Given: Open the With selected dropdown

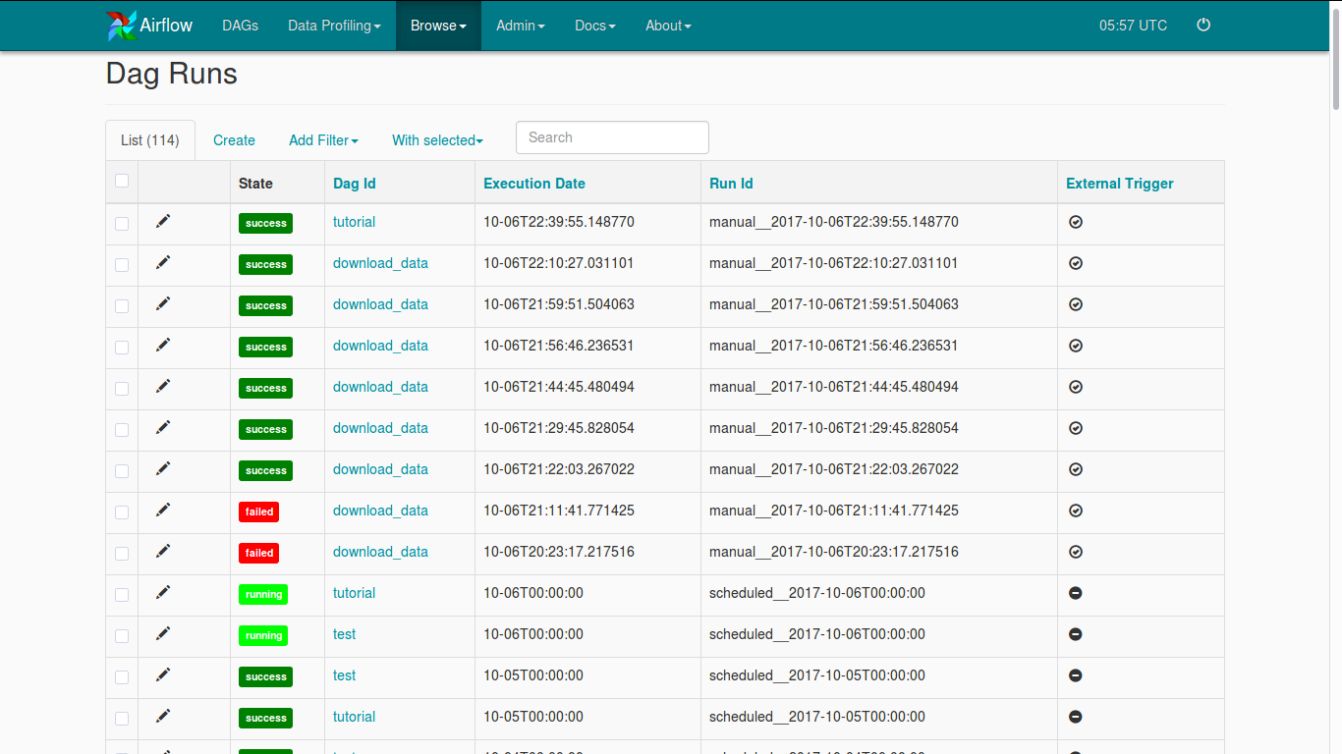Looking at the screenshot, I should pos(437,140).
